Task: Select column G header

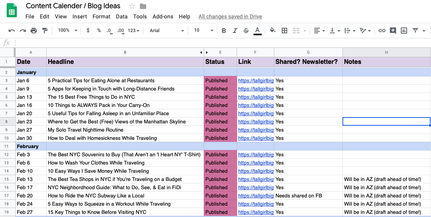Action: coord(308,52)
